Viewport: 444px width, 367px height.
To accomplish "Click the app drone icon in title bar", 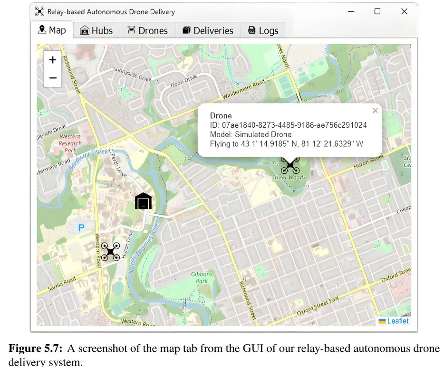I will click(x=40, y=11).
